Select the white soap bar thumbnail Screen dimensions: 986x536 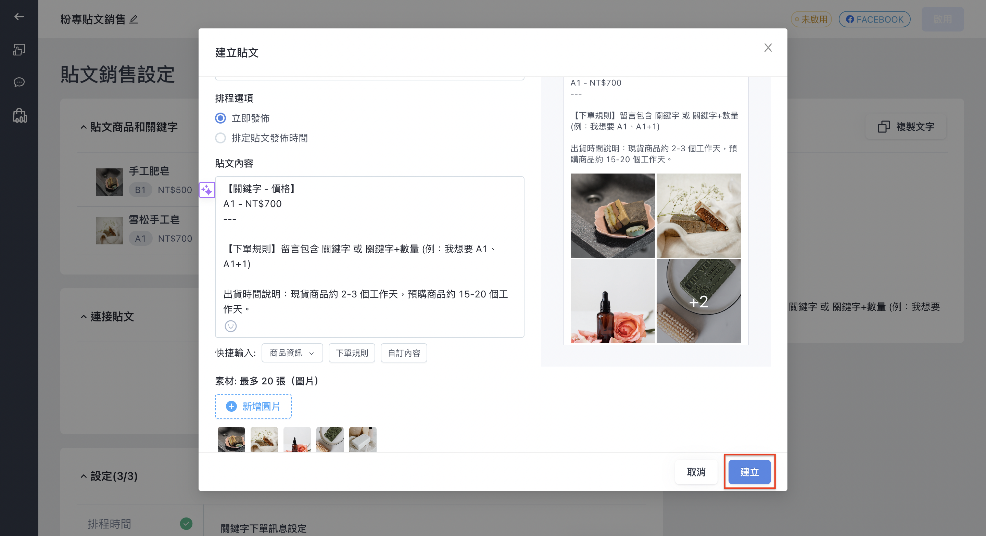(x=363, y=439)
